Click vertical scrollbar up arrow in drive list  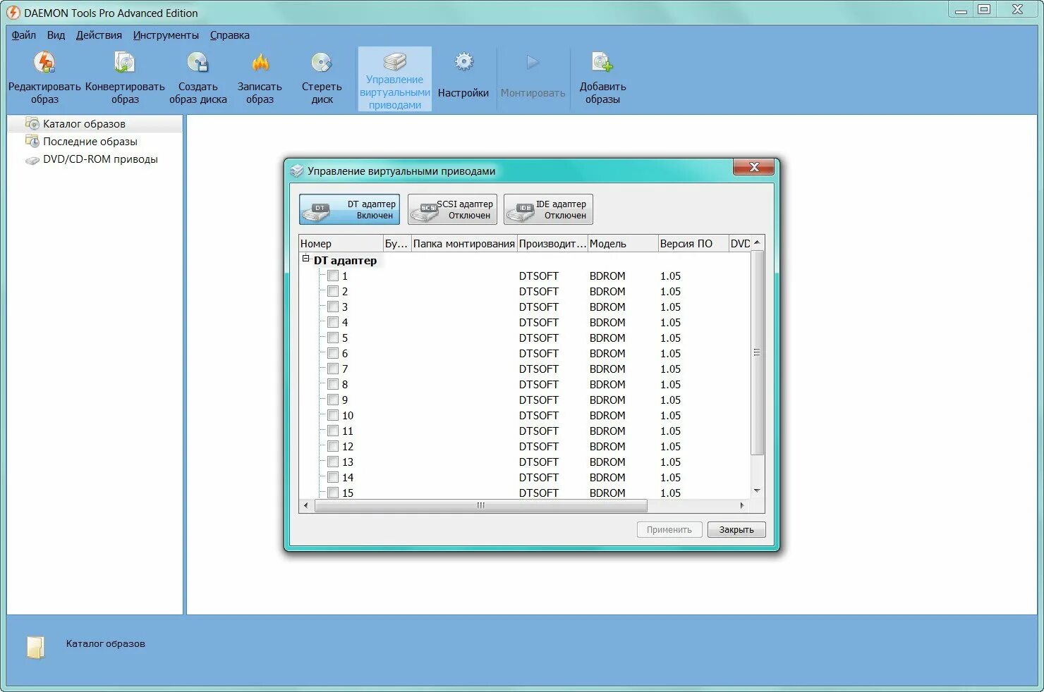click(757, 242)
